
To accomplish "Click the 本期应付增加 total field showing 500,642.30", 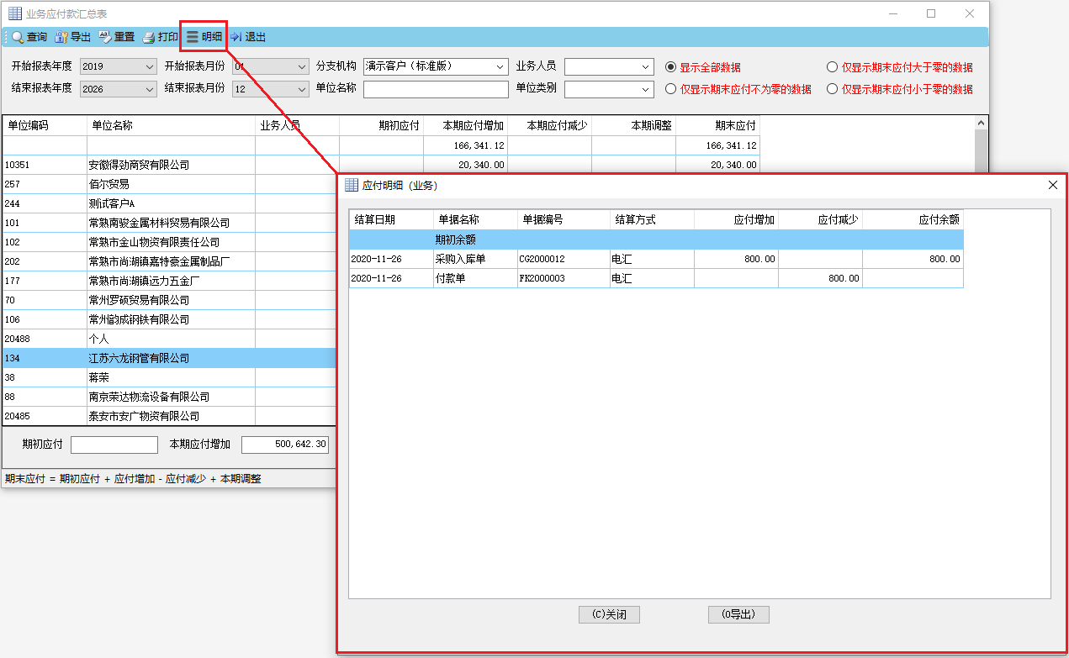I will tap(285, 445).
